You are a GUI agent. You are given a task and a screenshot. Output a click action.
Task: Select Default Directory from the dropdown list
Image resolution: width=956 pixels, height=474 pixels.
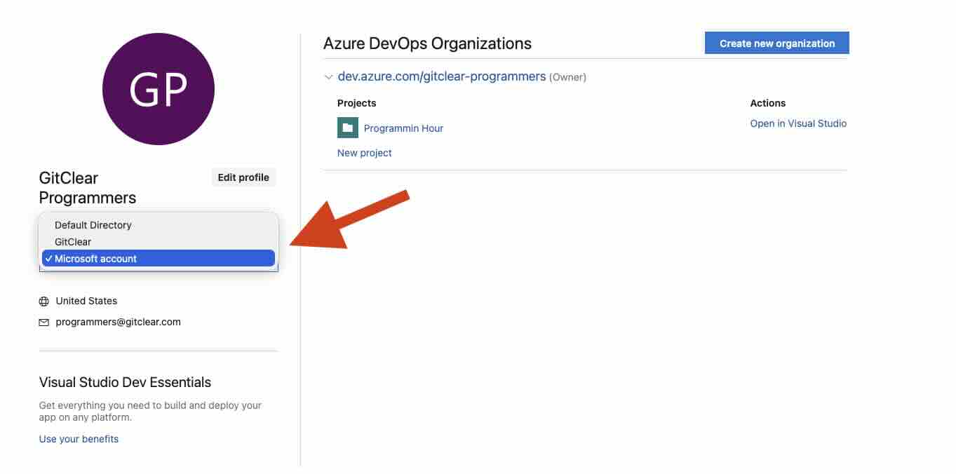tap(93, 225)
